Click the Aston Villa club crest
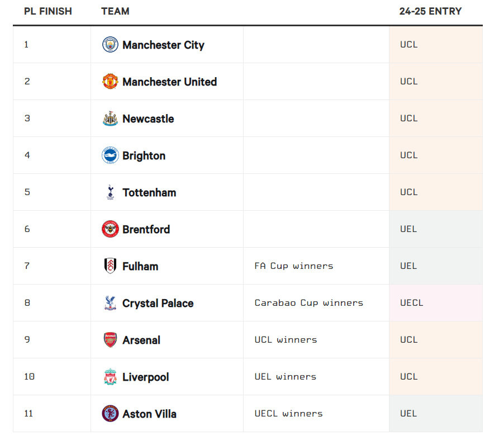The height and width of the screenshot is (440, 499). [110, 414]
